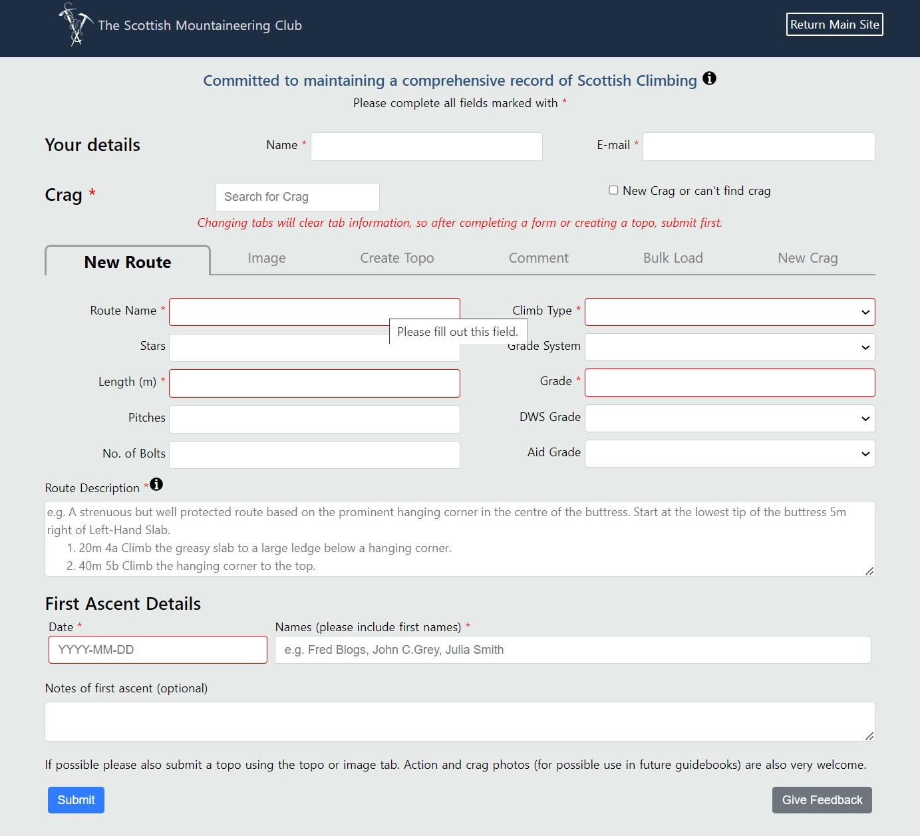Viewport: 920px width, 836px height.
Task: Click the Give Feedback button
Action: (x=822, y=800)
